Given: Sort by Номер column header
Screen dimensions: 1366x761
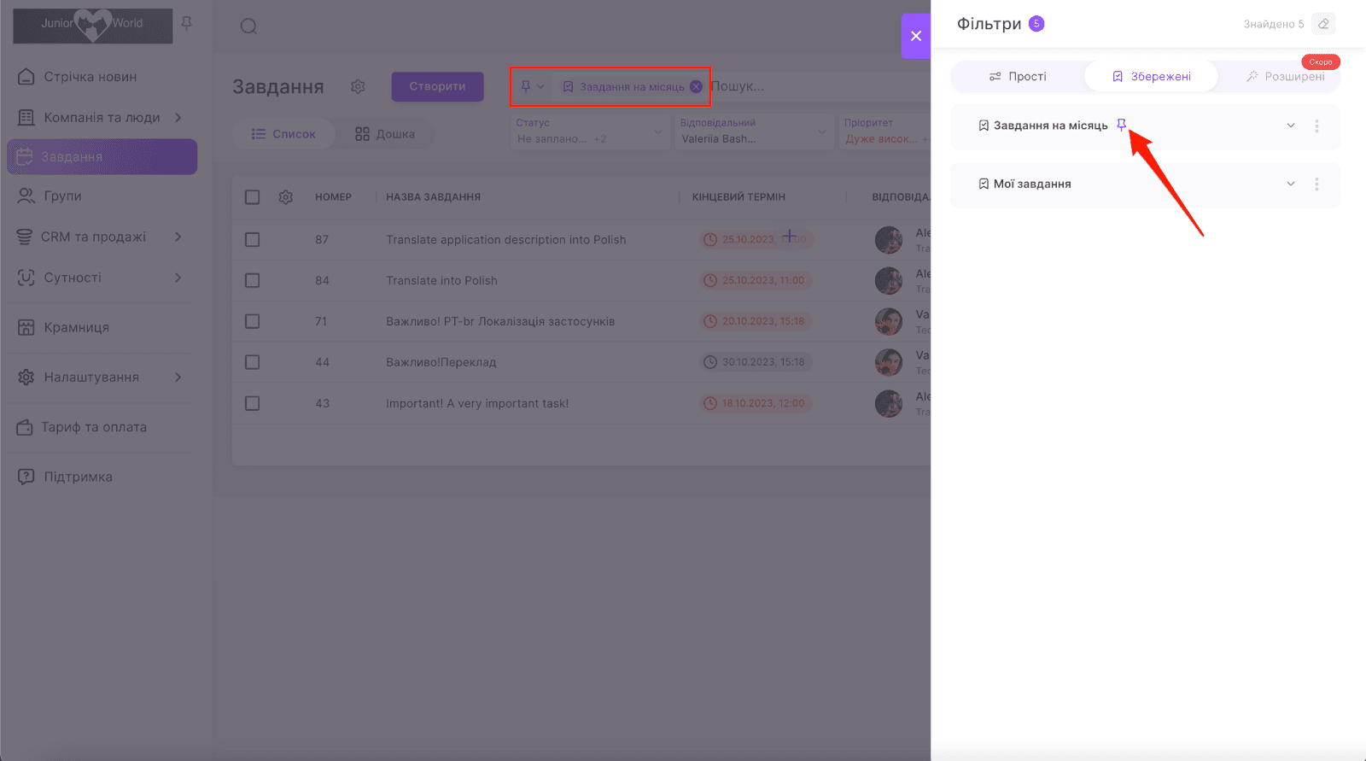Looking at the screenshot, I should [333, 197].
